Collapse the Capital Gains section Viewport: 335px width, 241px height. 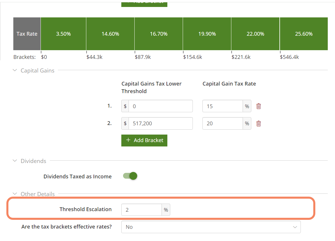(x=15, y=70)
